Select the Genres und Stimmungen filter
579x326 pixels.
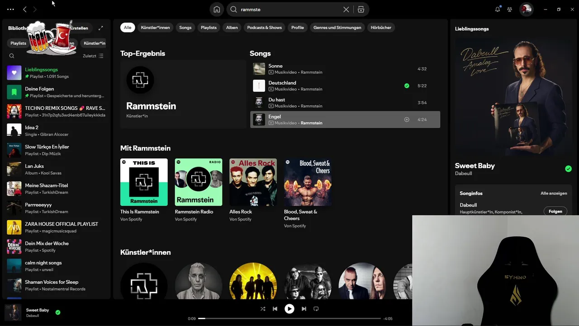(x=337, y=28)
